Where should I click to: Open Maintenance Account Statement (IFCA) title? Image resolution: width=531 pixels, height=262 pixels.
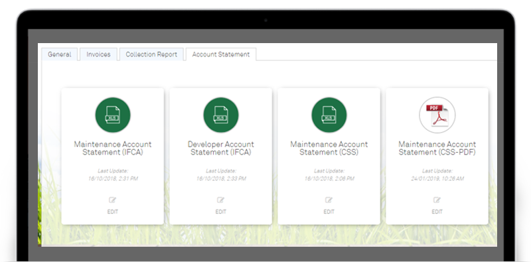coord(113,149)
